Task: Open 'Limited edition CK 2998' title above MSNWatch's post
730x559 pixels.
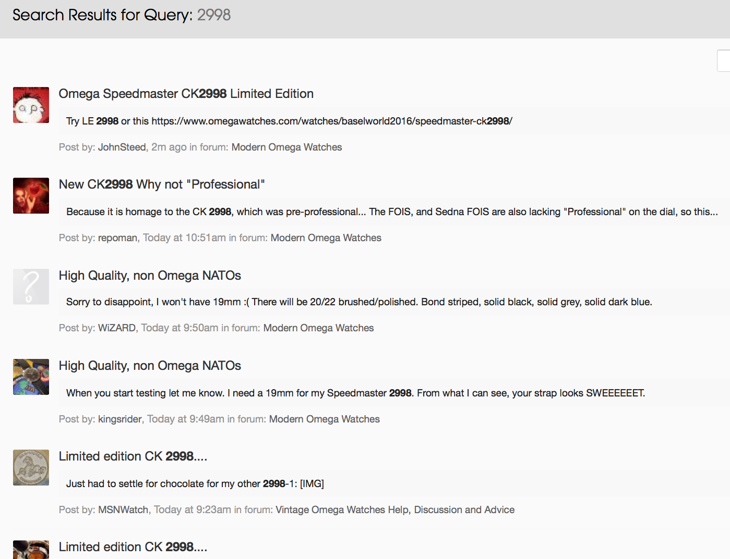Action: coord(133,456)
